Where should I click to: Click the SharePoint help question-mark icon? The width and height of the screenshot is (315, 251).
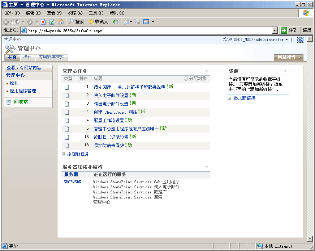[300, 40]
